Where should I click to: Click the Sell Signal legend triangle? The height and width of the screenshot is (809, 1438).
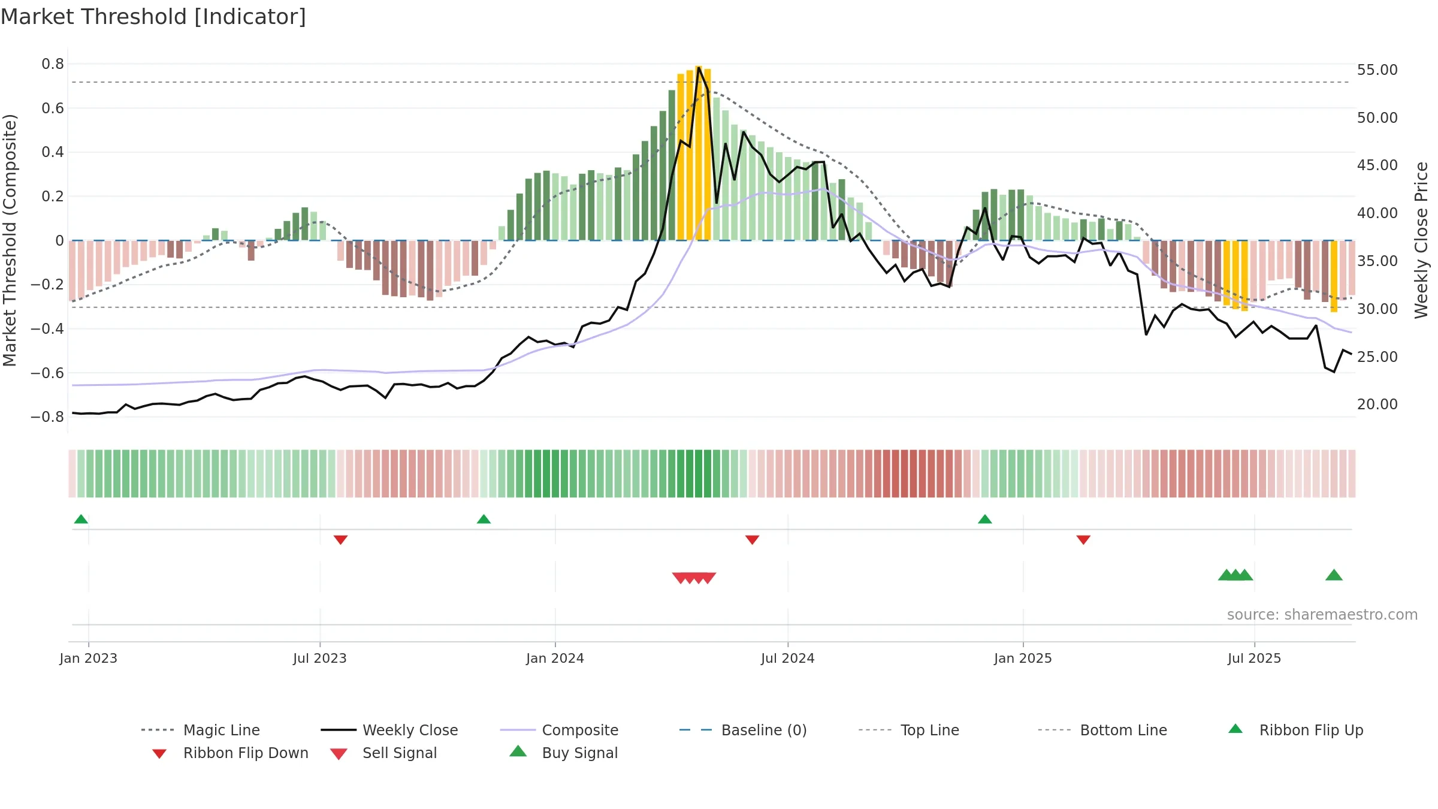tap(339, 754)
